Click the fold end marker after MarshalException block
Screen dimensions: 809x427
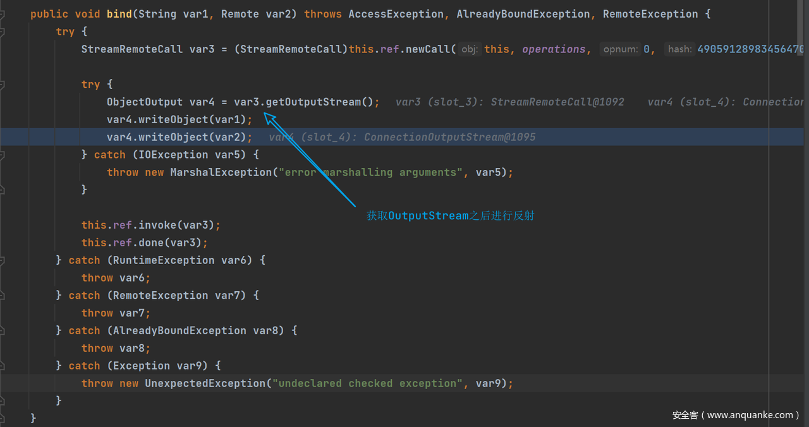[3, 189]
